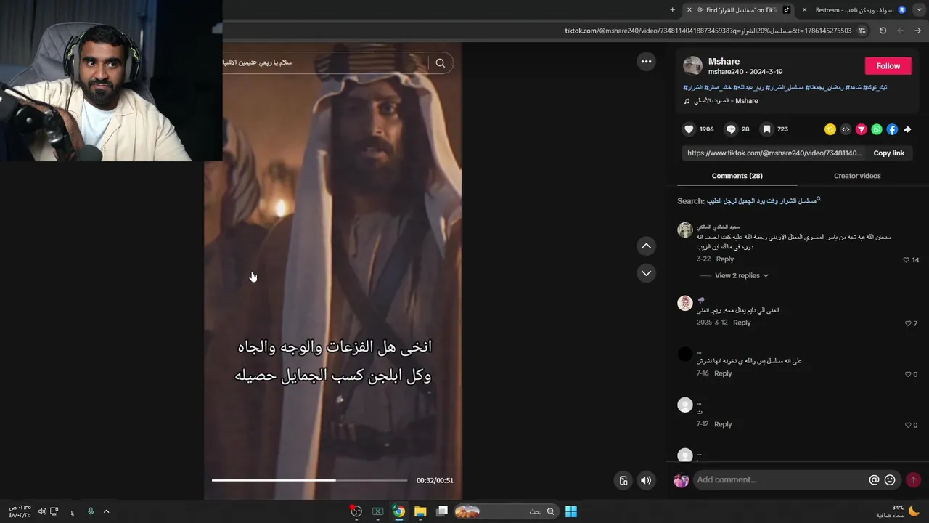Like the 7-16 comment
The height and width of the screenshot is (523, 929).
(x=907, y=374)
